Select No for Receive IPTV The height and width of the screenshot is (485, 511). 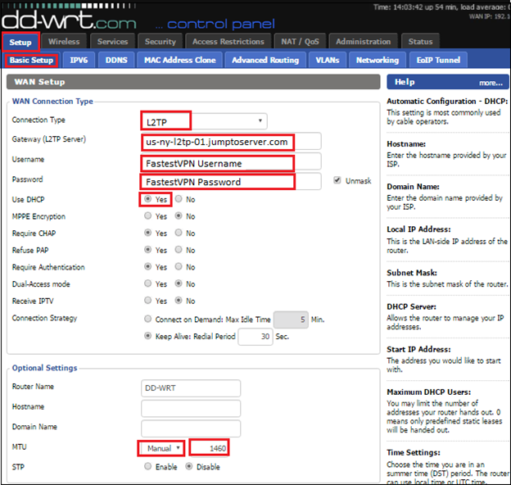(179, 301)
